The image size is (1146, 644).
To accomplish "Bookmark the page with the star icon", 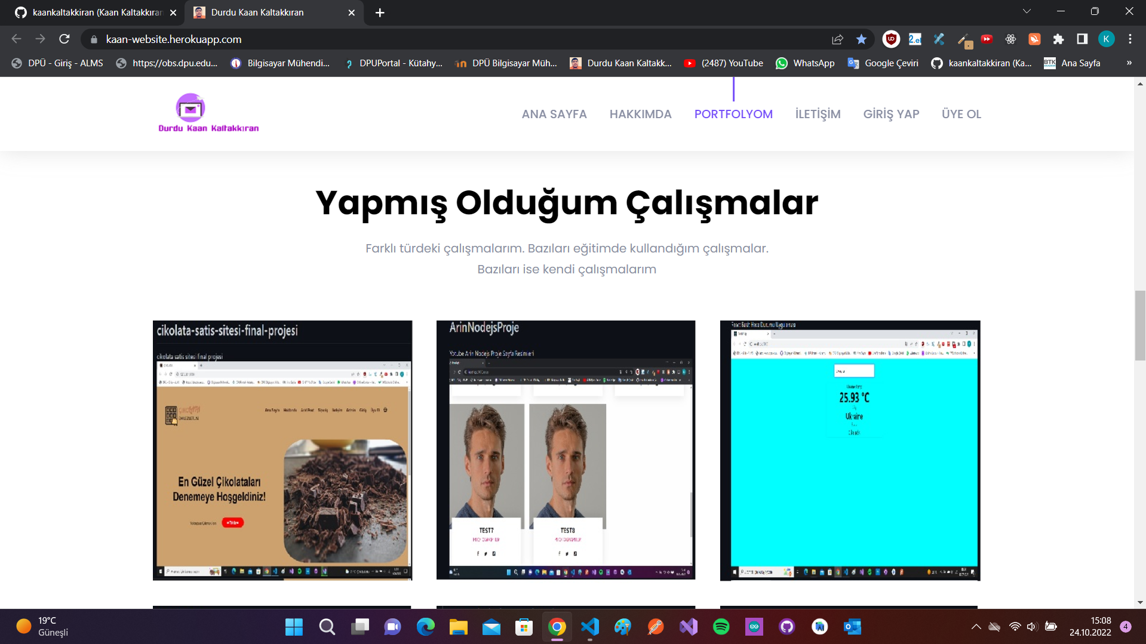I will tap(861, 39).
